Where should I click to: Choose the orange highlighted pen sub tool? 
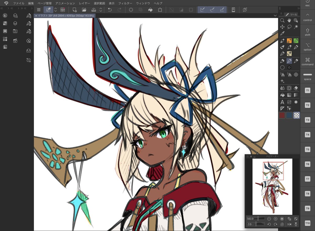[x=289, y=41]
